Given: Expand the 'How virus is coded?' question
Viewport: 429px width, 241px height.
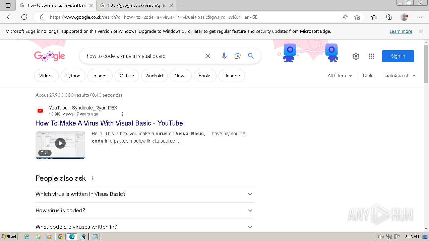Looking at the screenshot, I should point(145,211).
